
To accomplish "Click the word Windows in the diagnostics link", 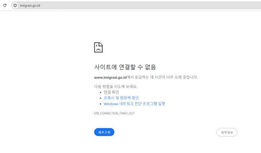I will (x=111, y=104).
